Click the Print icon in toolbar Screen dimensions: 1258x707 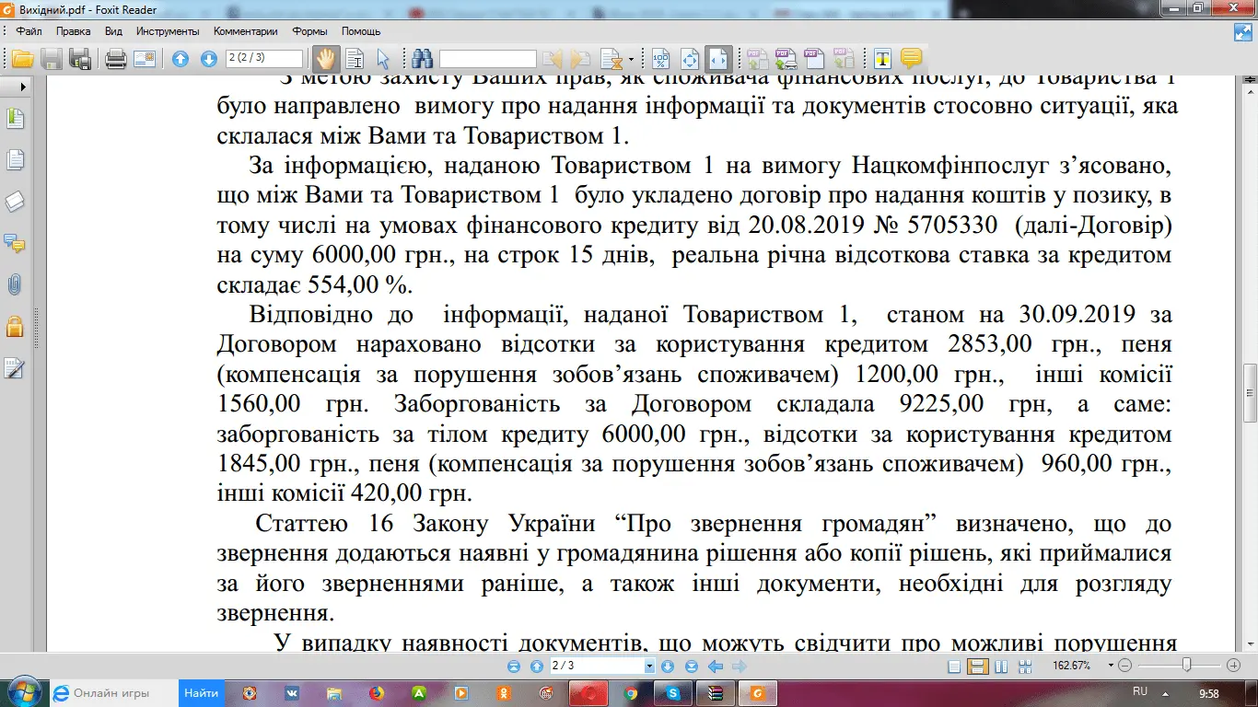pos(115,59)
